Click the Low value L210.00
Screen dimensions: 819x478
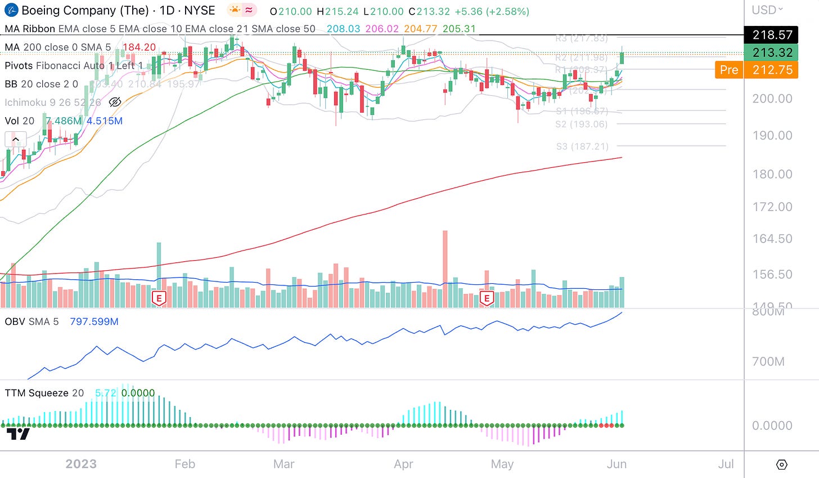(383, 11)
